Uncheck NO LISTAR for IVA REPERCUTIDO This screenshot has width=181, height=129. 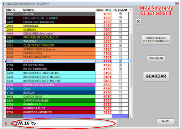120,69
